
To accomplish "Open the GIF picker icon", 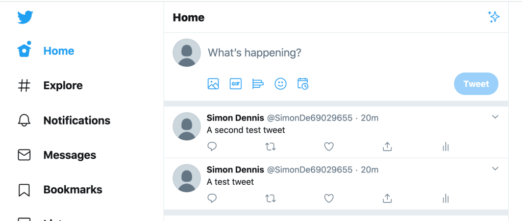I will pos(236,84).
